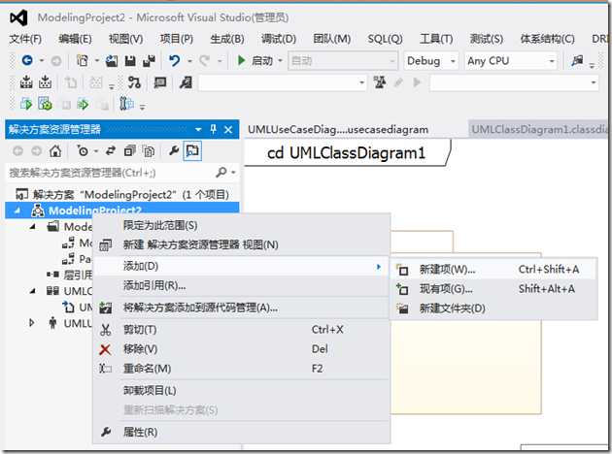Screen dimensions: 612x454
Task: Click the Redo toolbar icon
Action: [204, 60]
